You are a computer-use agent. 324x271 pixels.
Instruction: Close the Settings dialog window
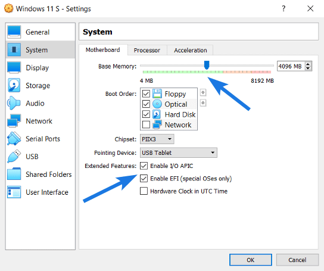tap(310, 8)
